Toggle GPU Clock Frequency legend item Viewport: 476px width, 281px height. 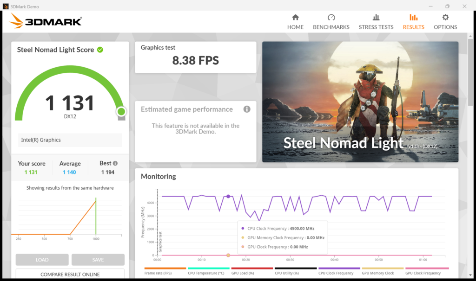click(x=427, y=271)
